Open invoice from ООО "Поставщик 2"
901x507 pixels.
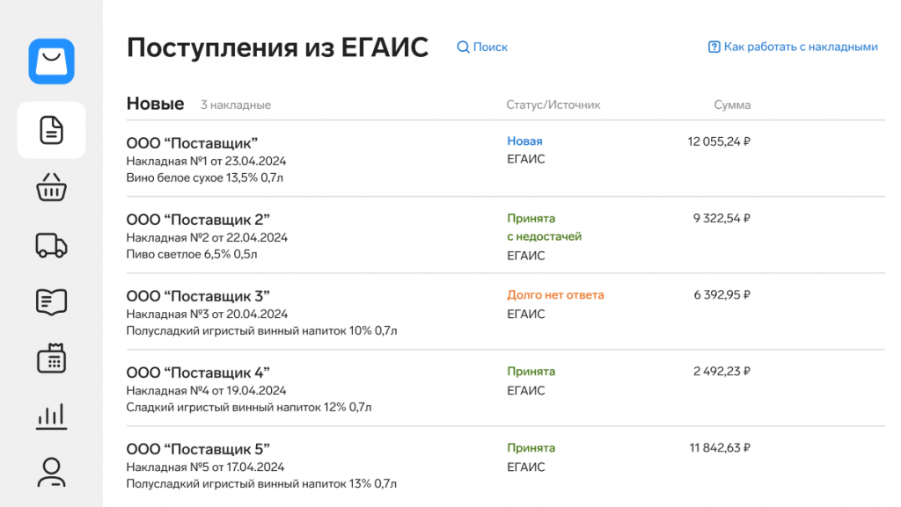click(x=506, y=235)
